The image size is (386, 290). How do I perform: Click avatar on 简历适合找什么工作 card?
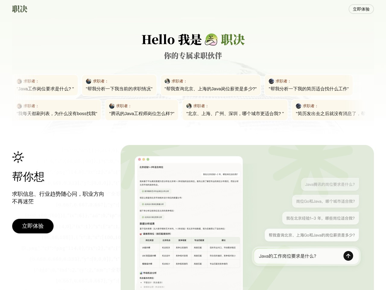pos(271,81)
